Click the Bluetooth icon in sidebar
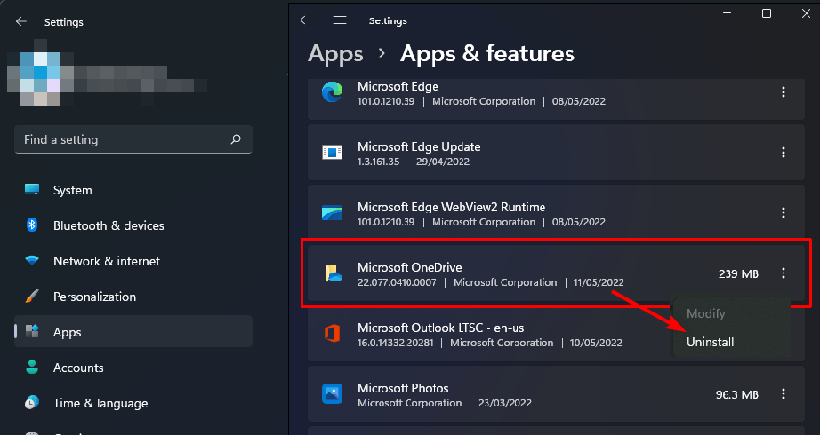This screenshot has width=820, height=435. pyautogui.click(x=32, y=225)
